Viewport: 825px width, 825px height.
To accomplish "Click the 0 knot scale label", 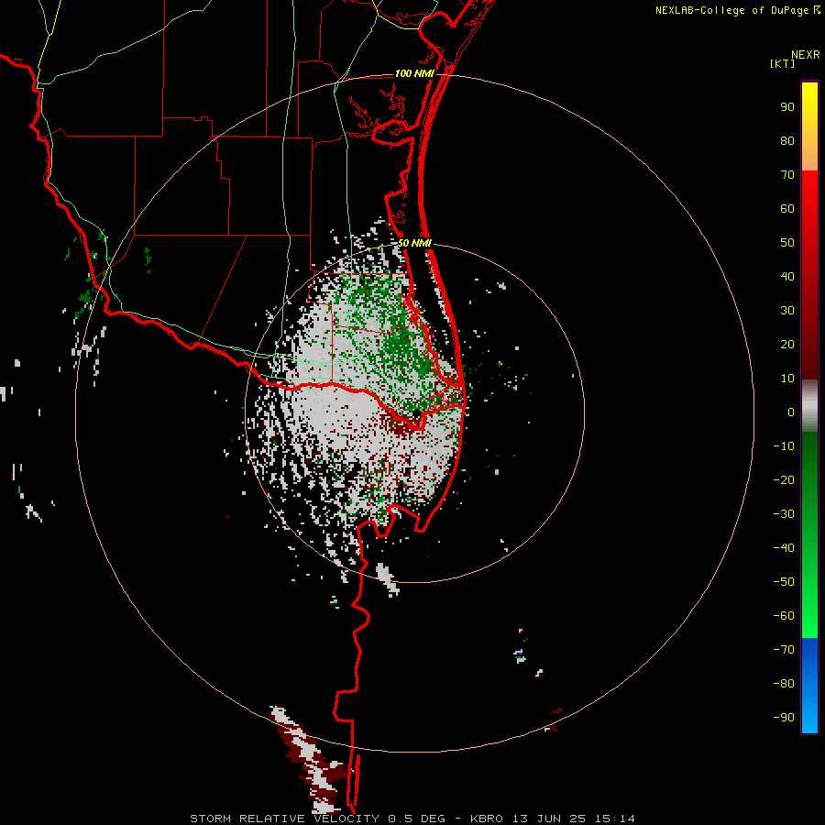I will [x=791, y=412].
